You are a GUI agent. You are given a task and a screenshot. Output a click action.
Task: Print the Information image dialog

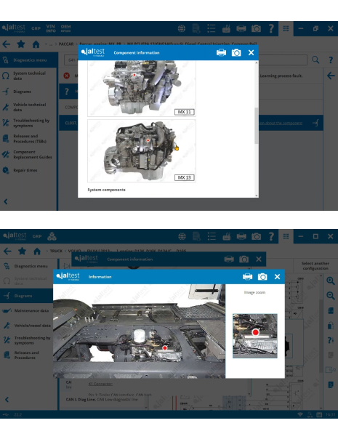coord(248,277)
